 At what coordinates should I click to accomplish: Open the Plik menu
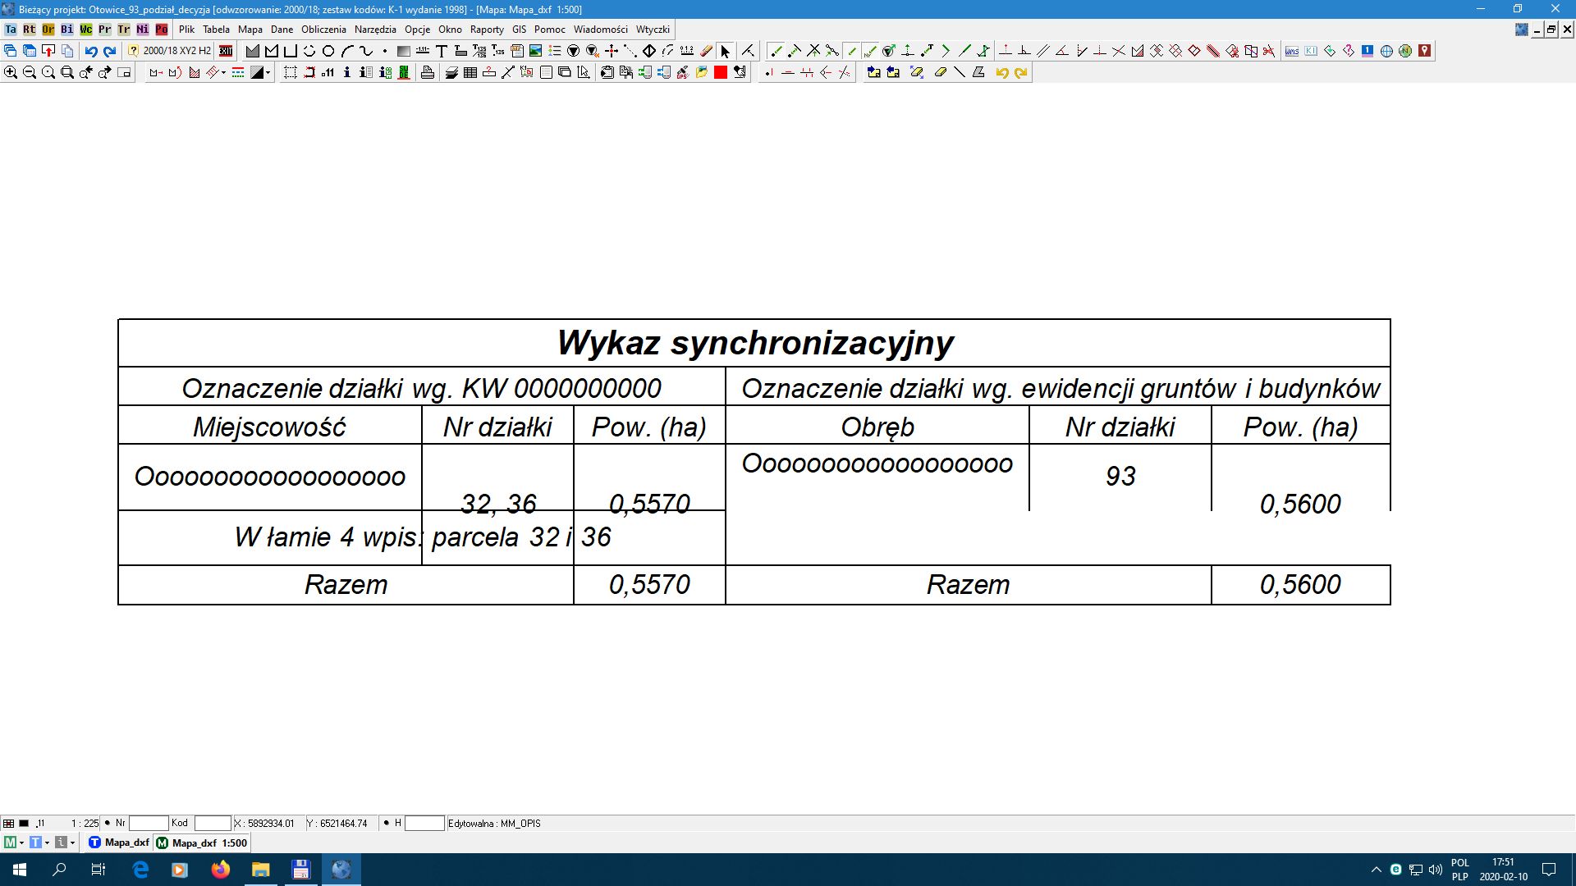click(187, 30)
